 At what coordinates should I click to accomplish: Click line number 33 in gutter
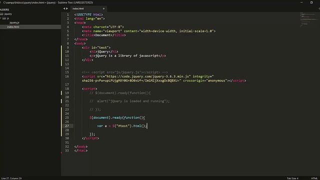coord(67,150)
